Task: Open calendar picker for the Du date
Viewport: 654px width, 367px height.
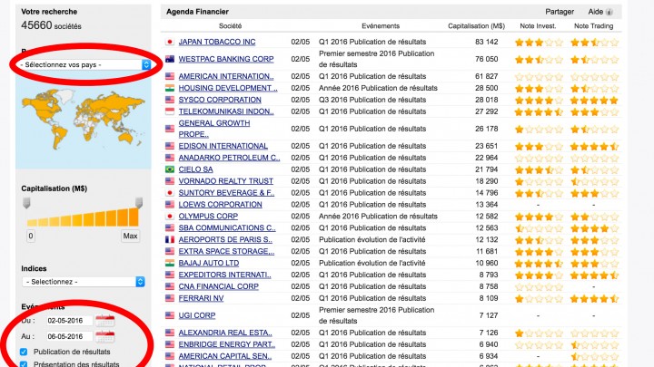Action: click(x=104, y=321)
